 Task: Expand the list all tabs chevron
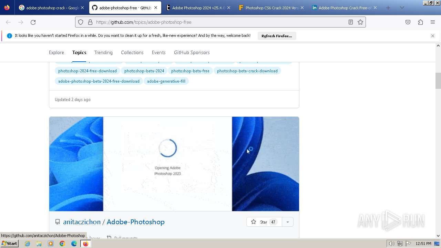(402, 8)
